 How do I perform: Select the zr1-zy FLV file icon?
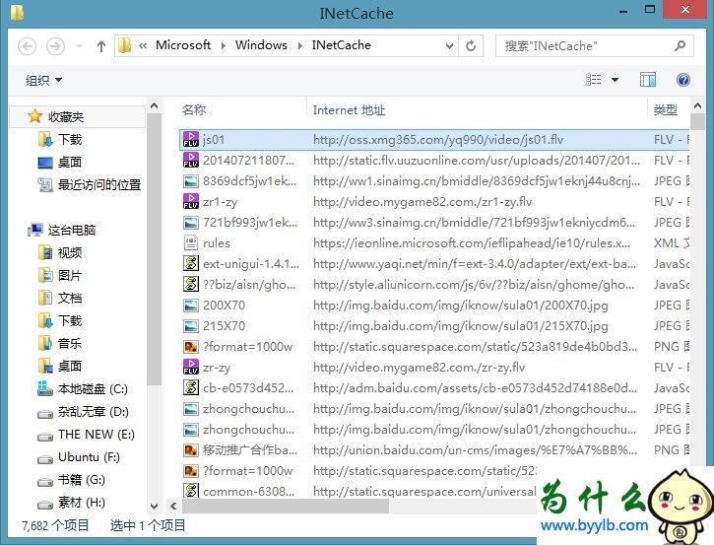point(191,201)
